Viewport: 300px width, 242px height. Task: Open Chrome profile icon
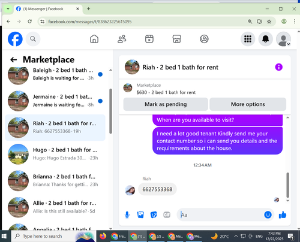click(284, 22)
